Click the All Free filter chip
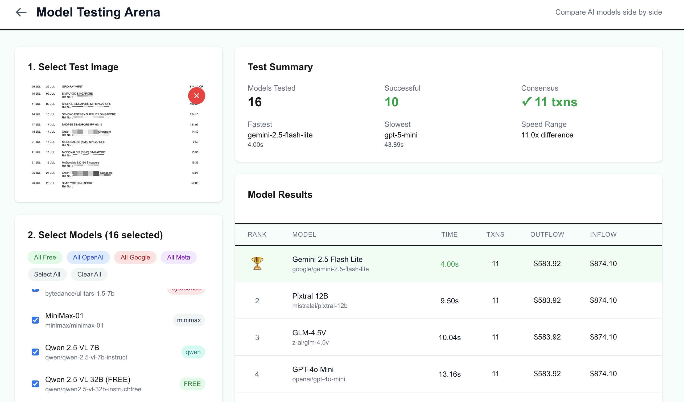The image size is (684, 402). click(45, 257)
